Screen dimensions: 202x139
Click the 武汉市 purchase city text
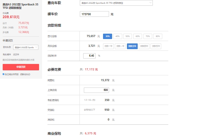(15, 54)
